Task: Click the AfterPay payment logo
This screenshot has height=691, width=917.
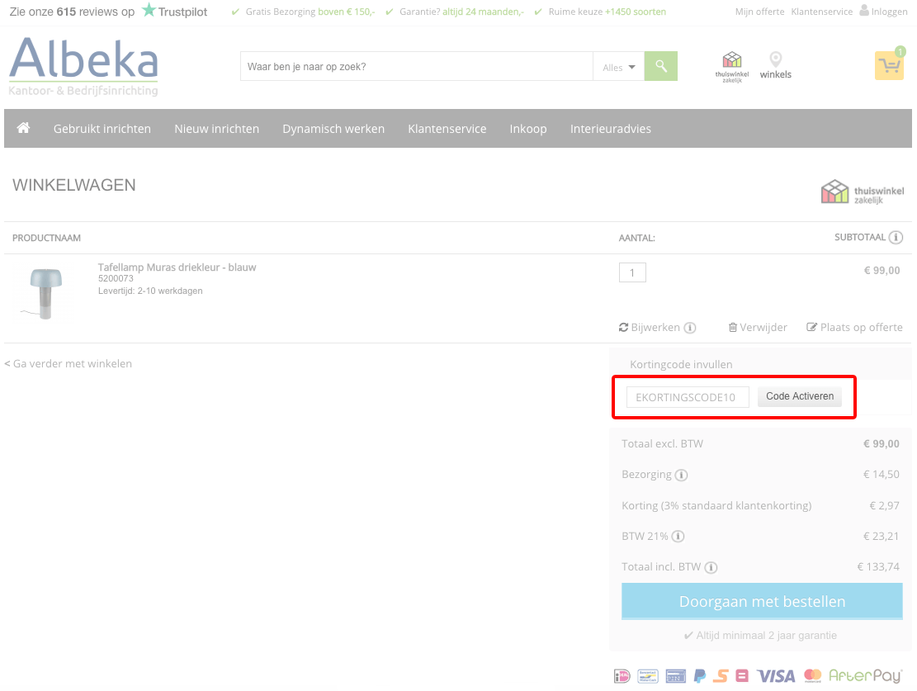Action: click(866, 676)
